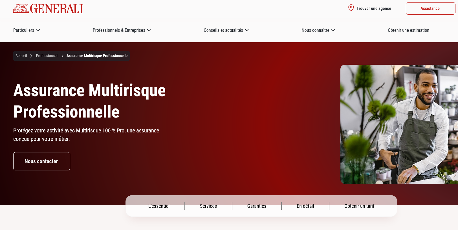Image resolution: width=458 pixels, height=230 pixels.
Task: Select the Garanties anchor tab
Action: pos(257,206)
